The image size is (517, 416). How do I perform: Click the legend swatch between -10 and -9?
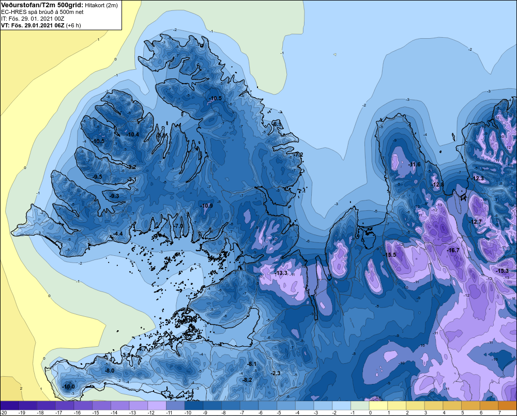coord(194,406)
